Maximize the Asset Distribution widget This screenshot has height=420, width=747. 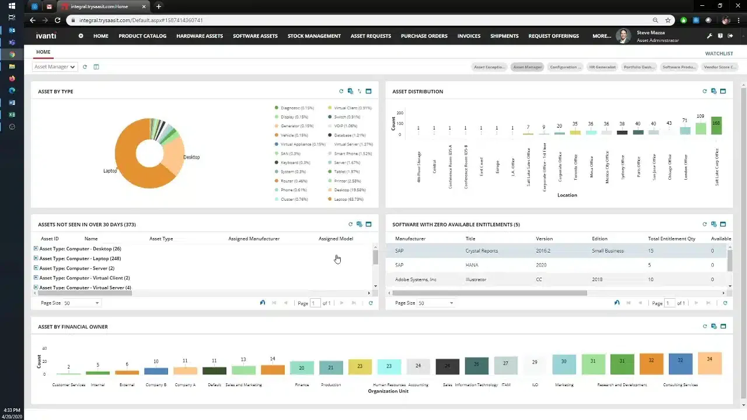click(x=723, y=91)
